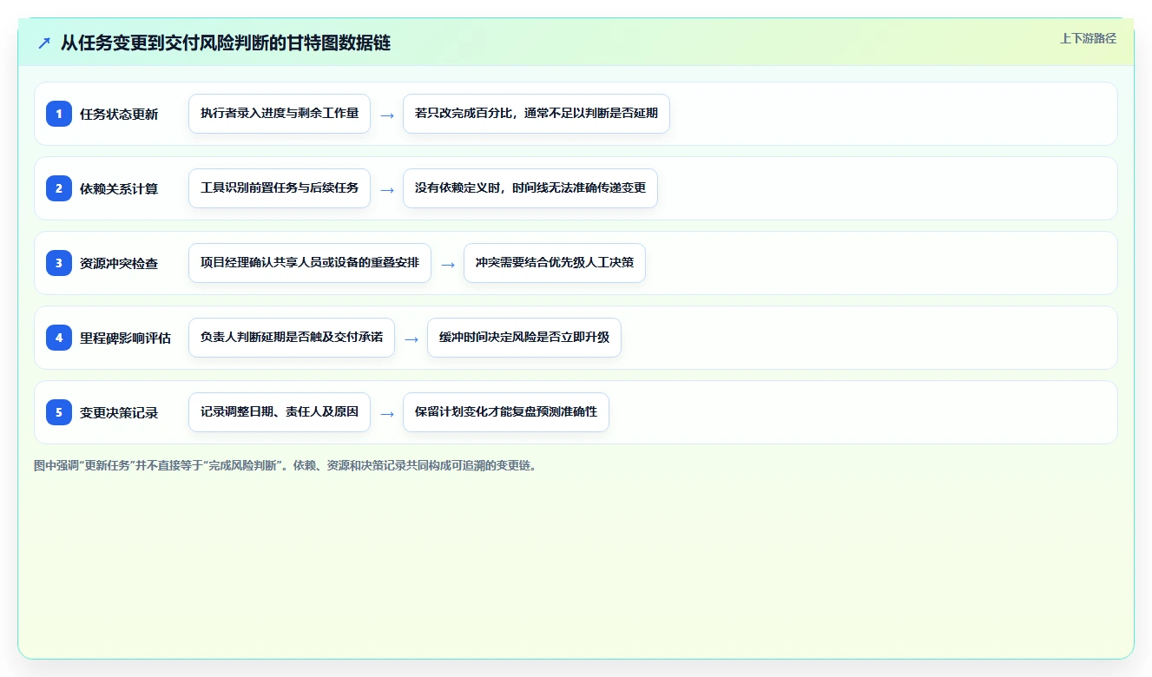Click the arrow in the 依赖关系计算 row
The width and height of the screenshot is (1152, 677).
pyautogui.click(x=387, y=189)
